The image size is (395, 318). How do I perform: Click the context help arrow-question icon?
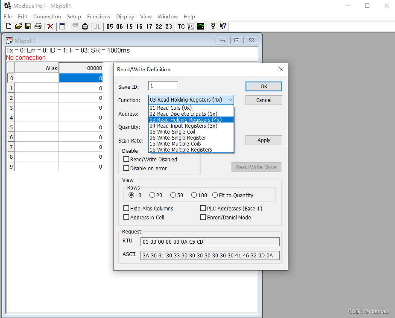tap(223, 26)
